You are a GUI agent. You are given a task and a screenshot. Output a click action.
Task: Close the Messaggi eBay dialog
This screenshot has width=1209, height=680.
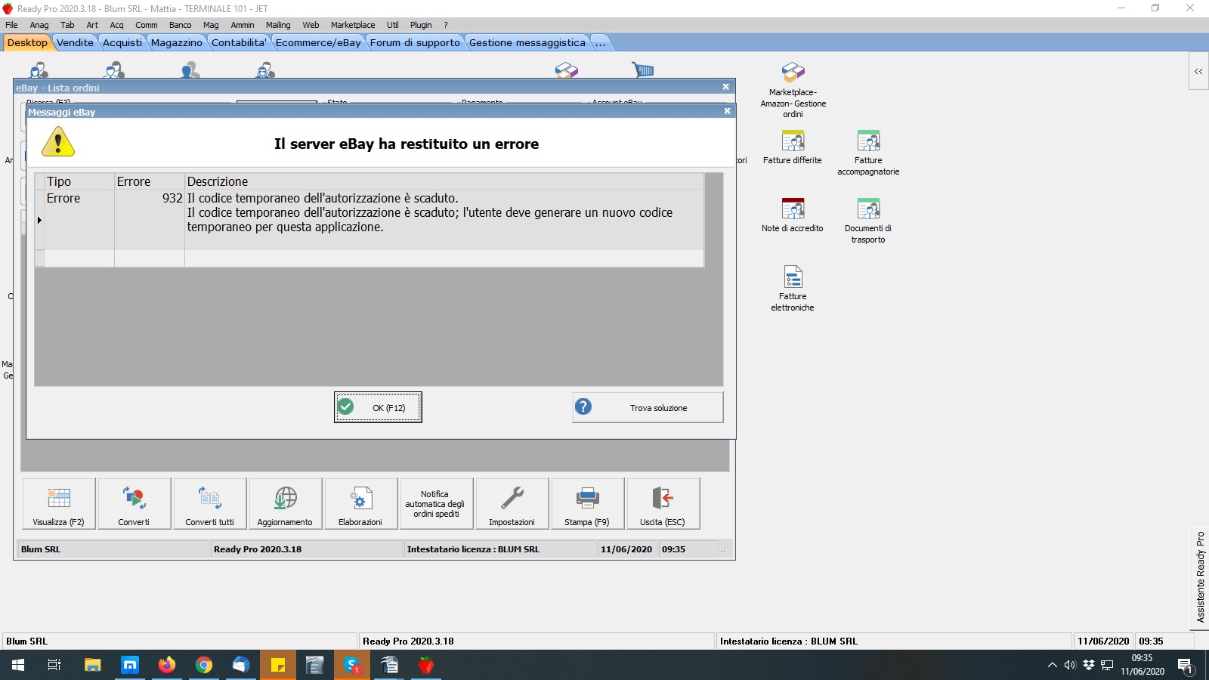[x=727, y=111]
